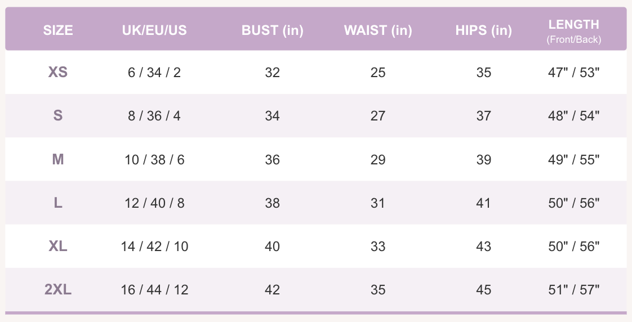Select the M size row label
632x322 pixels.
pos(58,159)
